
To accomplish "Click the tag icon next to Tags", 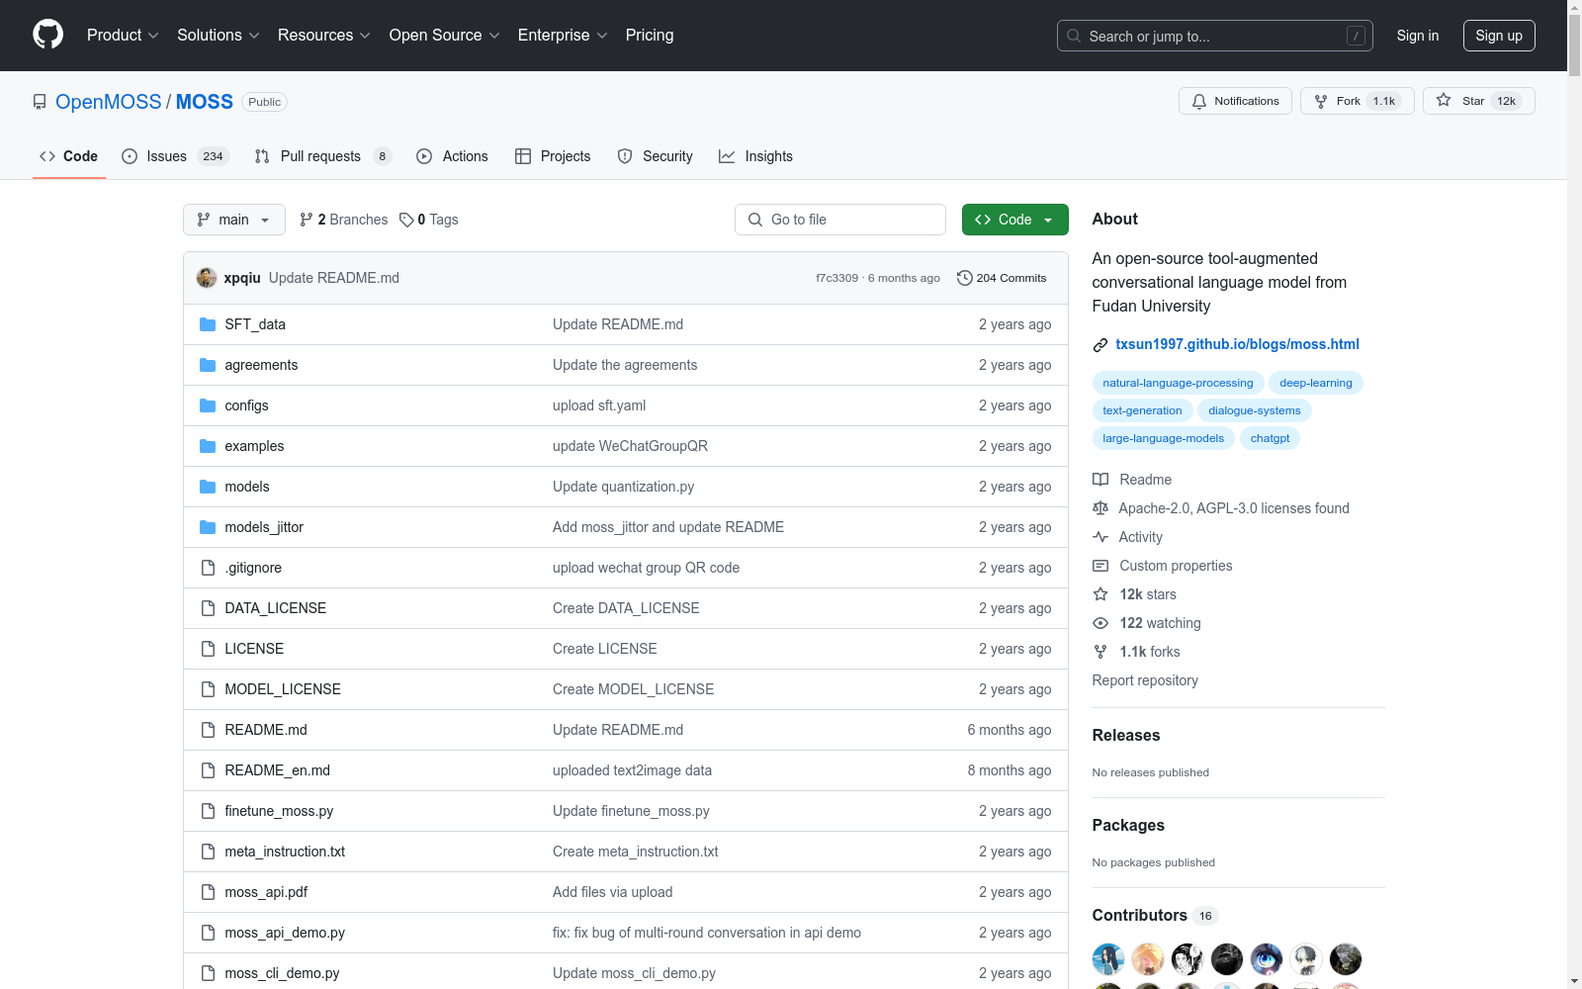I will 406,220.
